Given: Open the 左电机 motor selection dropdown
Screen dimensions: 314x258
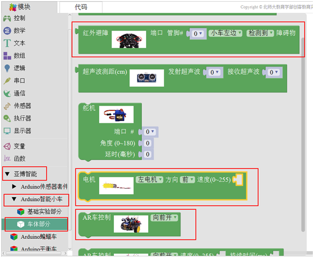Looking at the screenshot, I should [149, 180].
